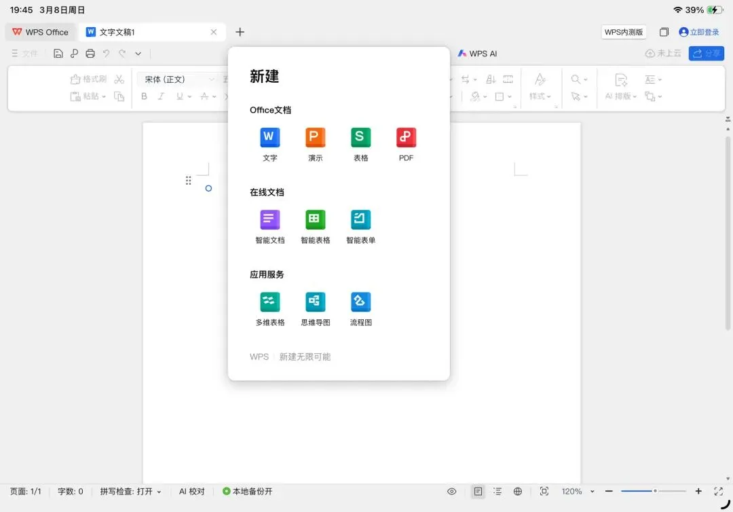Click the print icon in toolbar
Image resolution: width=733 pixels, height=512 pixels.
pos(90,53)
